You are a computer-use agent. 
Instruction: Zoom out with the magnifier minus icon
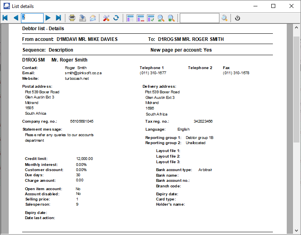click(x=161, y=18)
